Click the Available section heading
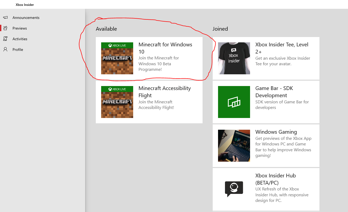Image resolution: width=348 pixels, height=212 pixels. click(x=106, y=29)
